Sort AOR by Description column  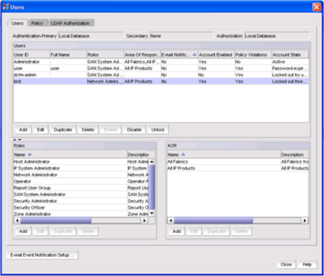(x=294, y=154)
